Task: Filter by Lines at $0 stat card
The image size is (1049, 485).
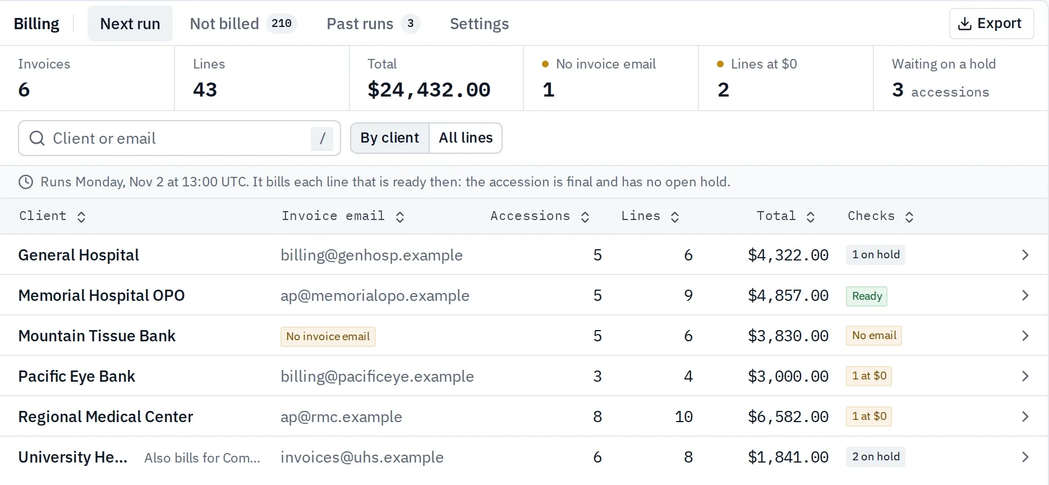Action: (786, 78)
